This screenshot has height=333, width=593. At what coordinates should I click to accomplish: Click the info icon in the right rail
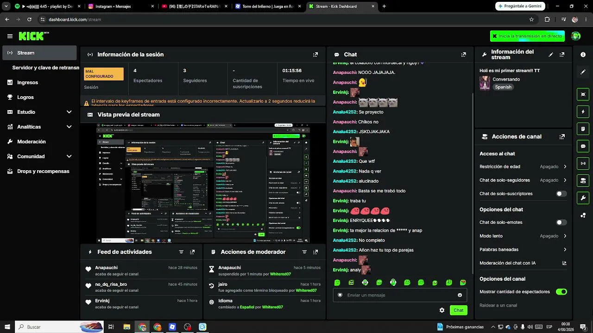tap(583, 55)
